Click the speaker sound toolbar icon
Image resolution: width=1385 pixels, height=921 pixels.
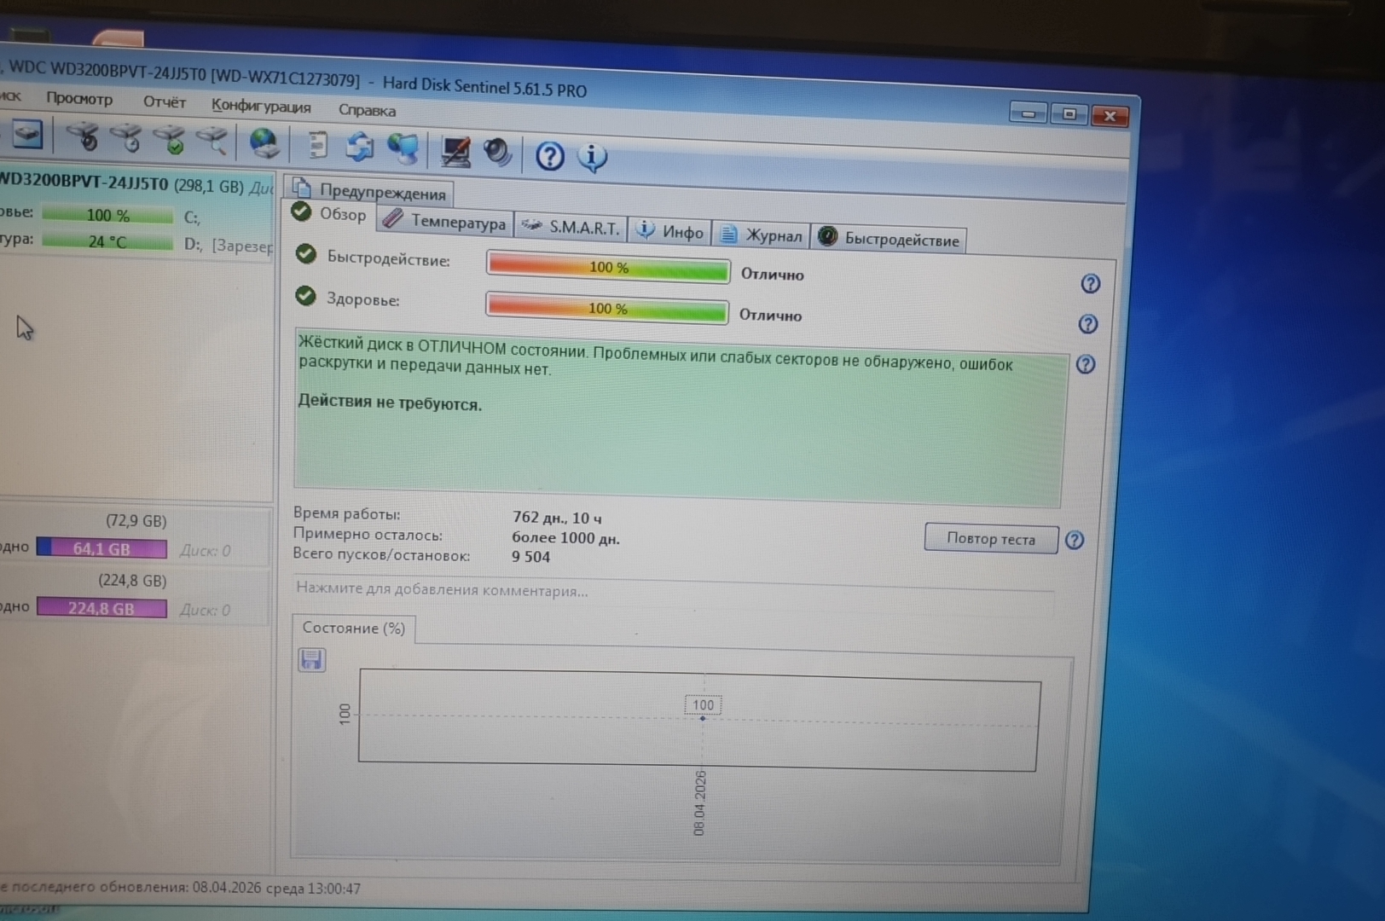click(497, 153)
